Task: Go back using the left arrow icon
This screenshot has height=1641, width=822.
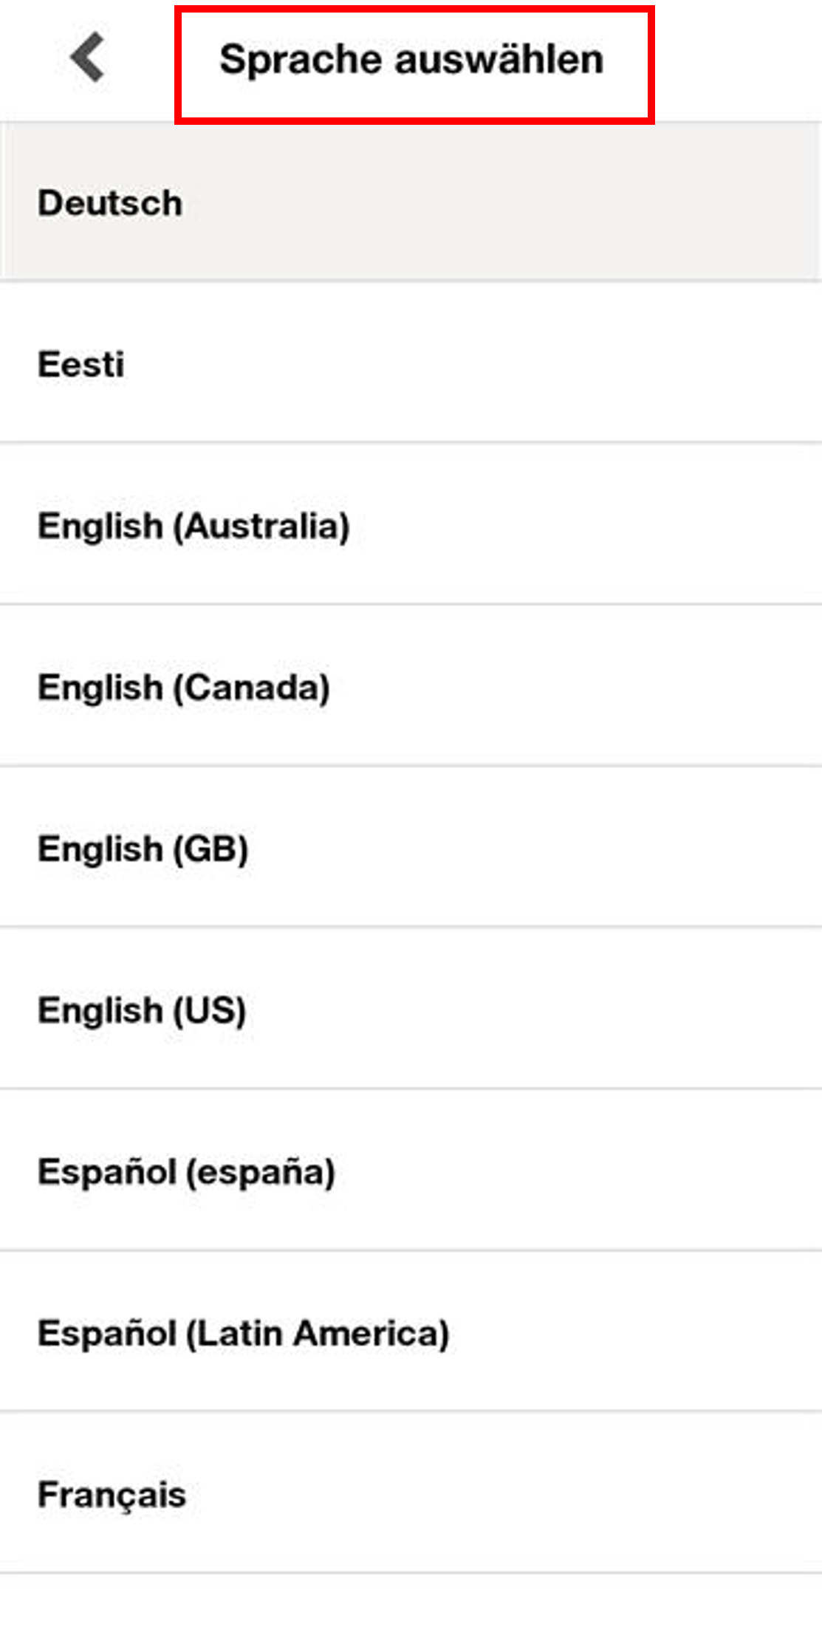Action: pos(88,58)
